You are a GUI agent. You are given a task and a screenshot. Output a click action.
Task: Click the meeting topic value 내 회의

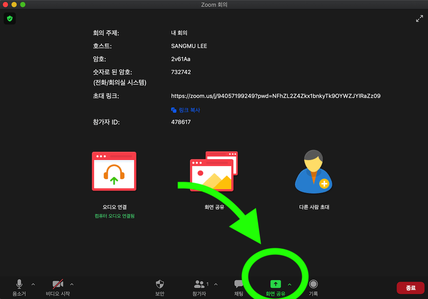pos(179,33)
